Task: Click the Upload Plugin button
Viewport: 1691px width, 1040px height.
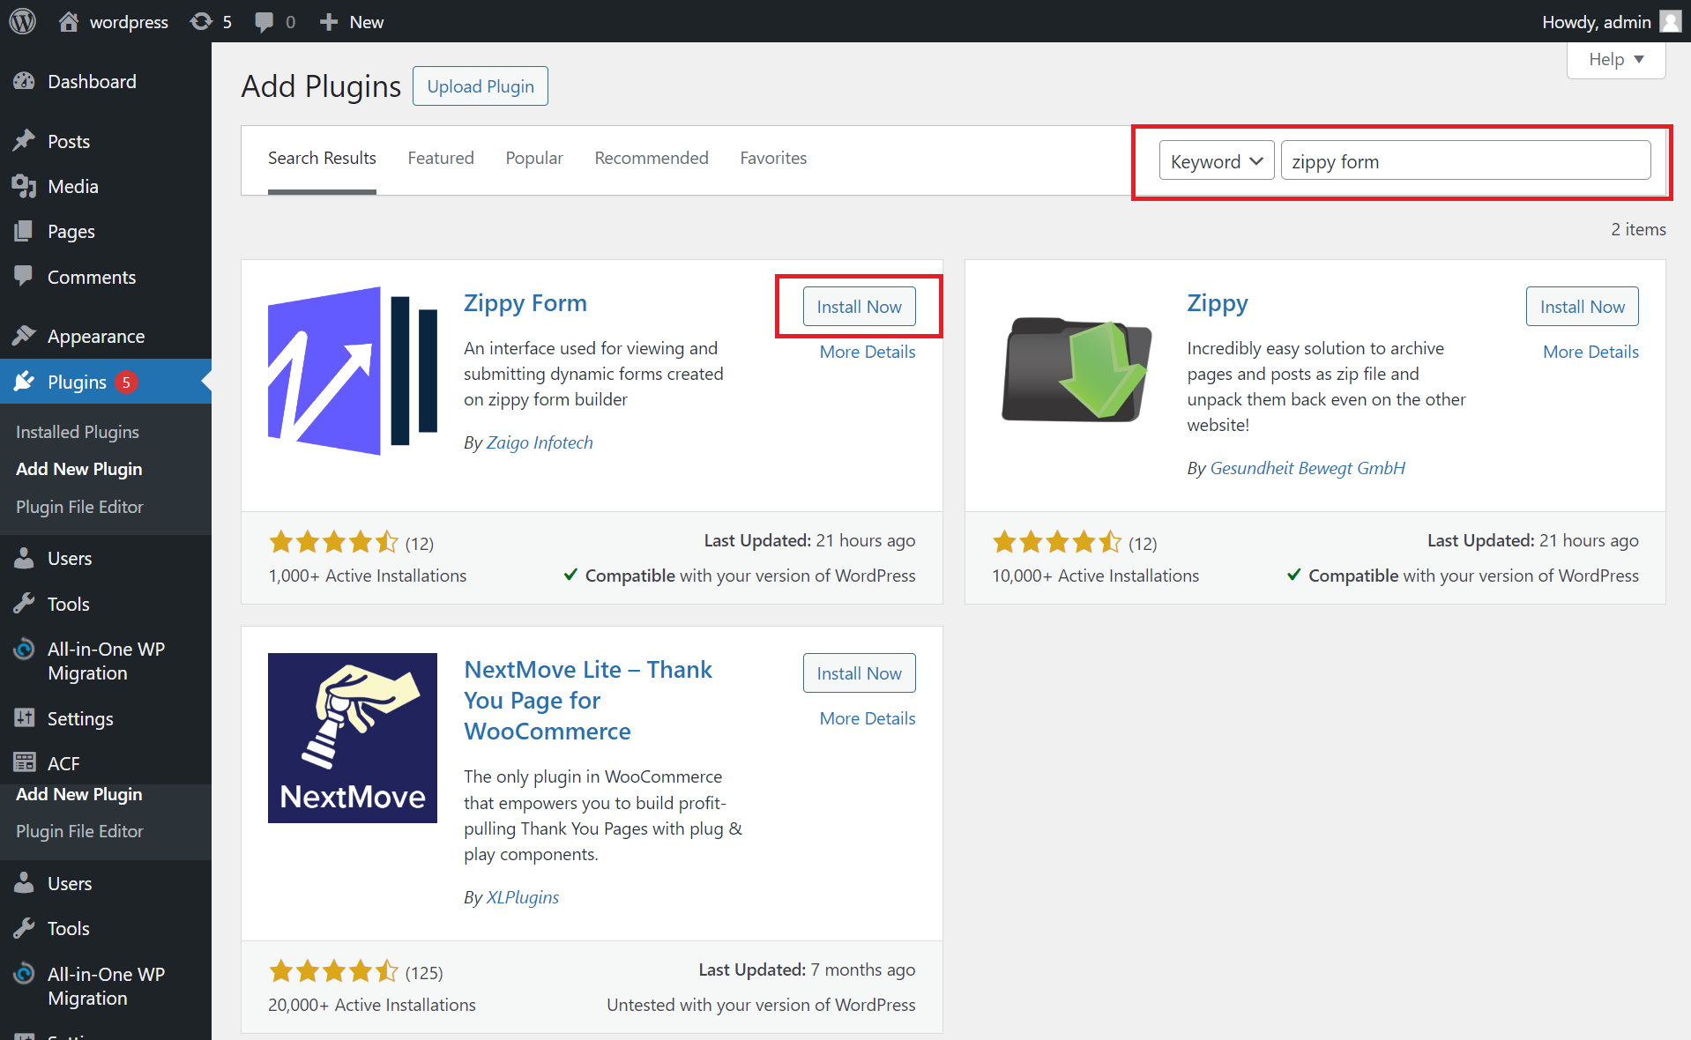Action: click(x=480, y=86)
